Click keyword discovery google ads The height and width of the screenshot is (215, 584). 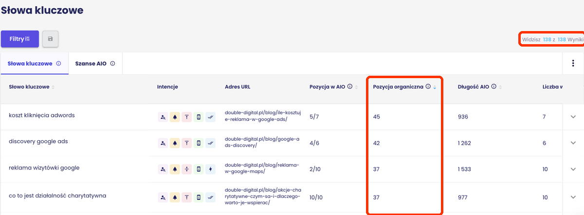[38, 142]
